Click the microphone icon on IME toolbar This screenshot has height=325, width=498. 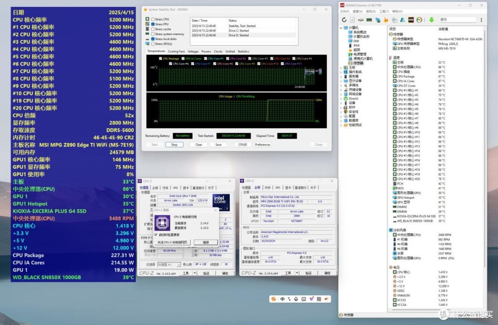pyautogui.click(x=296, y=299)
